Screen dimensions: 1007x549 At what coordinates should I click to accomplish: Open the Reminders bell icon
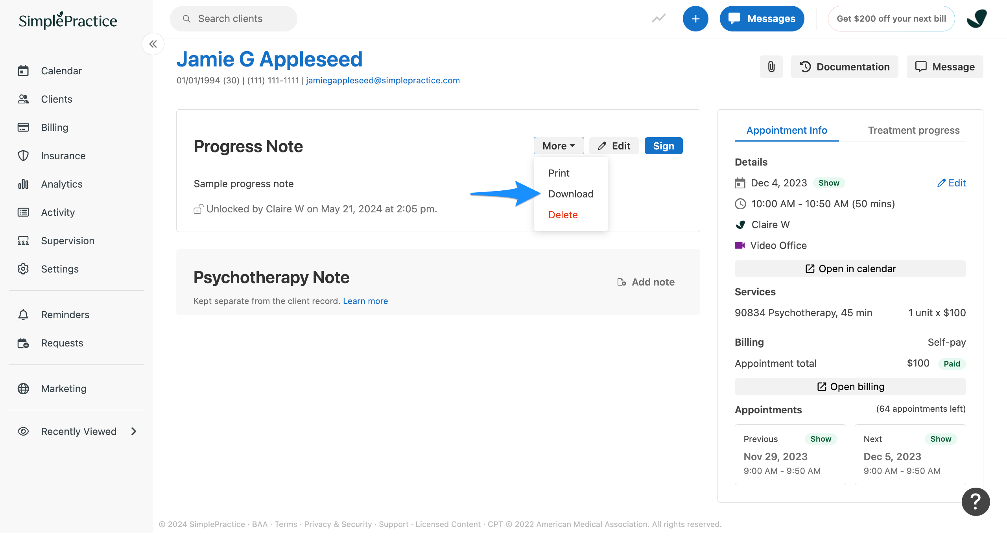click(23, 315)
